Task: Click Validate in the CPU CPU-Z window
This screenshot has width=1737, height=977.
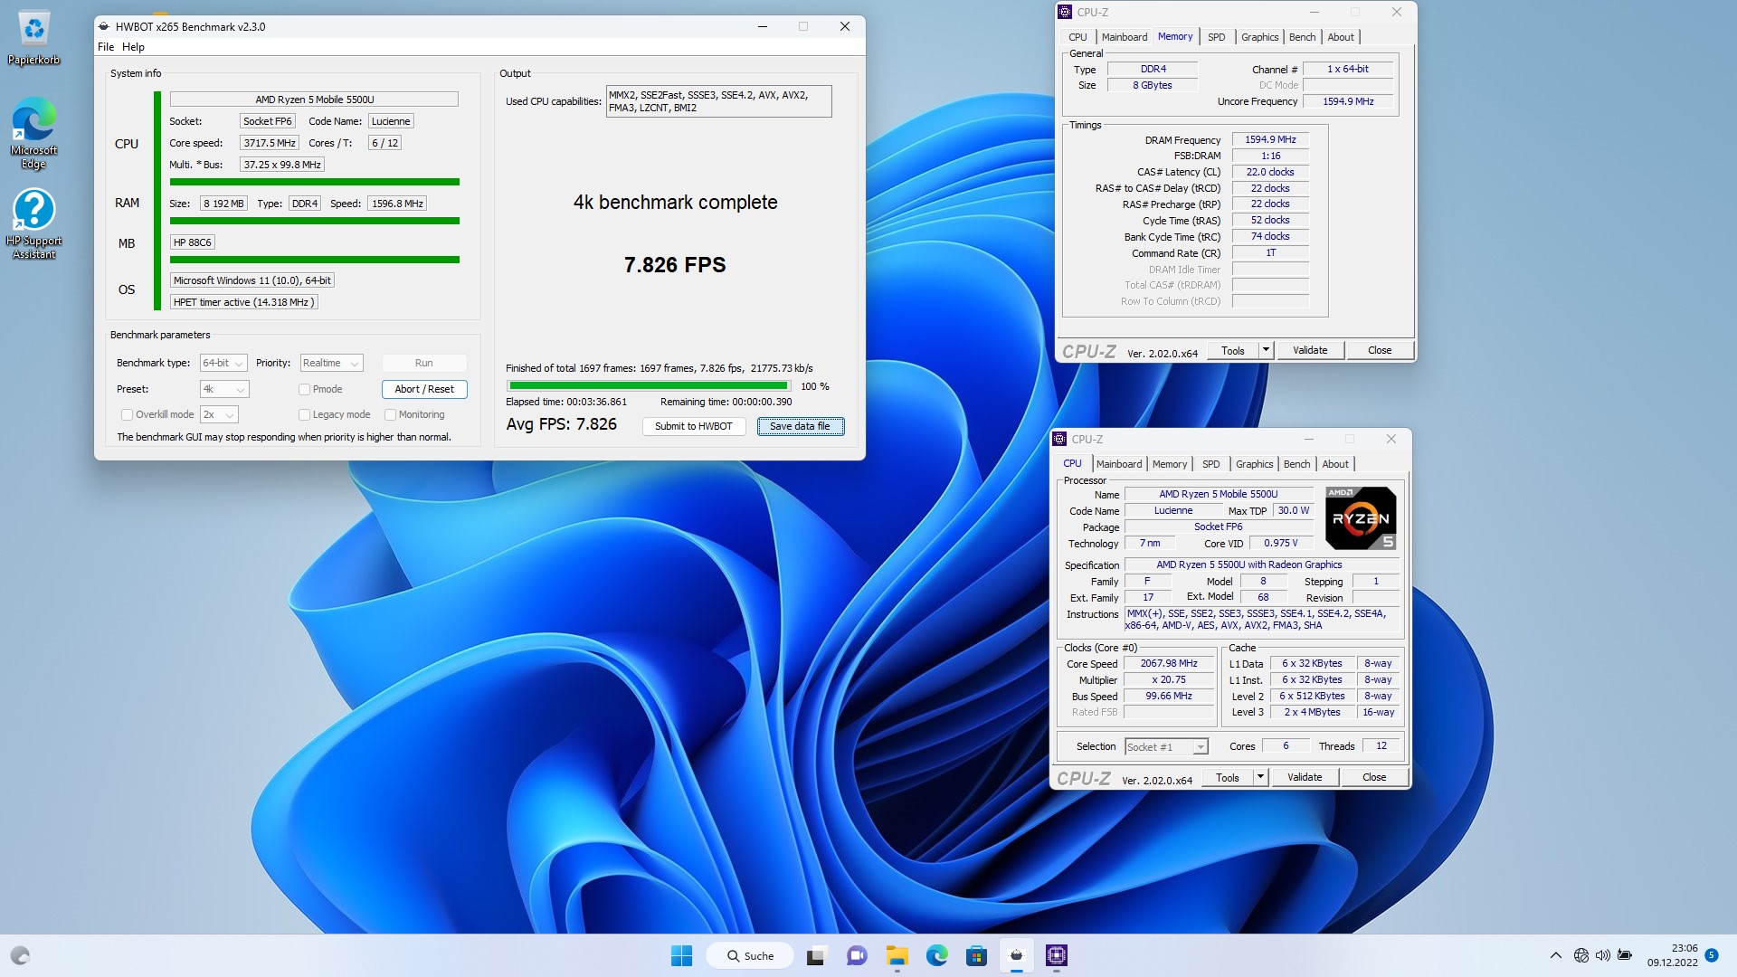Action: point(1304,777)
